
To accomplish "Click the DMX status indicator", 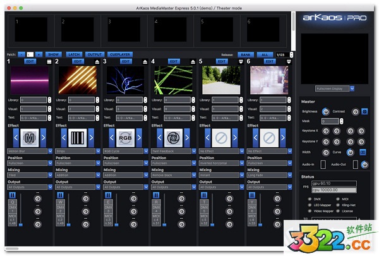I will 310,199.
